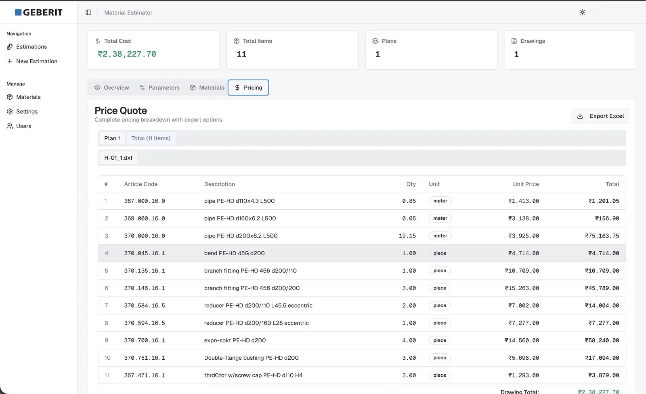Switch to the Parameters tab

(159, 88)
